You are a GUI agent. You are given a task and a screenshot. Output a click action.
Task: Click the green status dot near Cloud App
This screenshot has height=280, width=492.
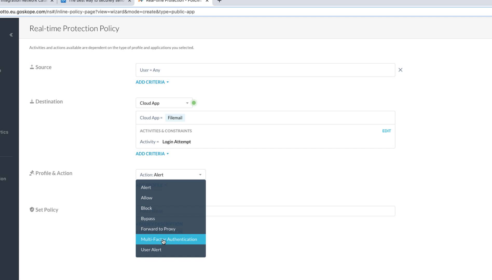click(x=194, y=103)
